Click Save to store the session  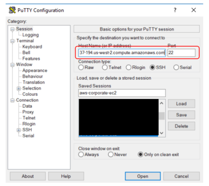[x=181, y=115]
